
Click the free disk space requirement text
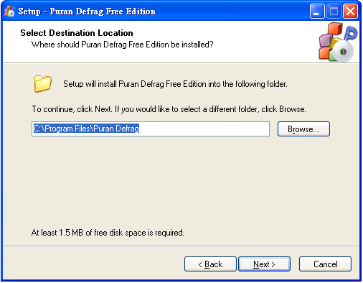pos(108,233)
